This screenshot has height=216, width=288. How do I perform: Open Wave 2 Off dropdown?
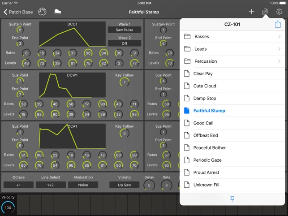125,43
